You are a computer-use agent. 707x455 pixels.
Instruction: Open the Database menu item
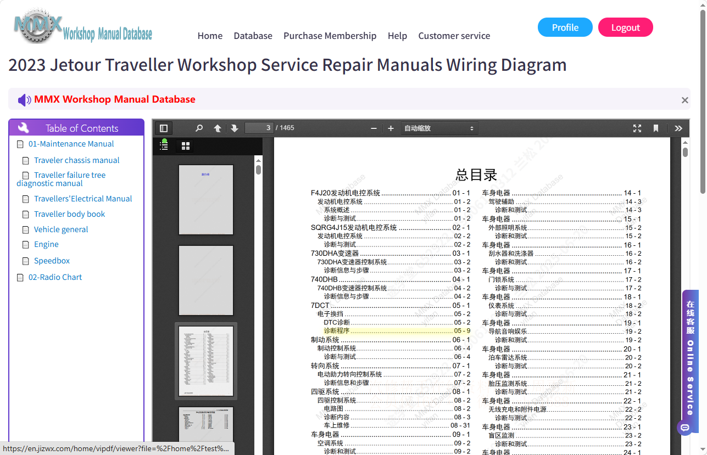click(x=253, y=36)
